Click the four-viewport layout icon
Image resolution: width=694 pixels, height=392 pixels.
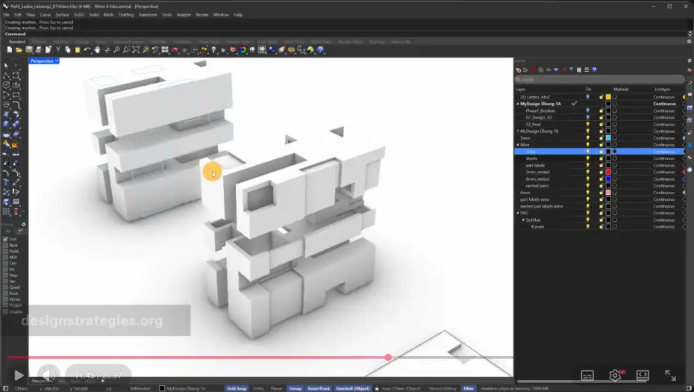pyautogui.click(x=165, y=50)
